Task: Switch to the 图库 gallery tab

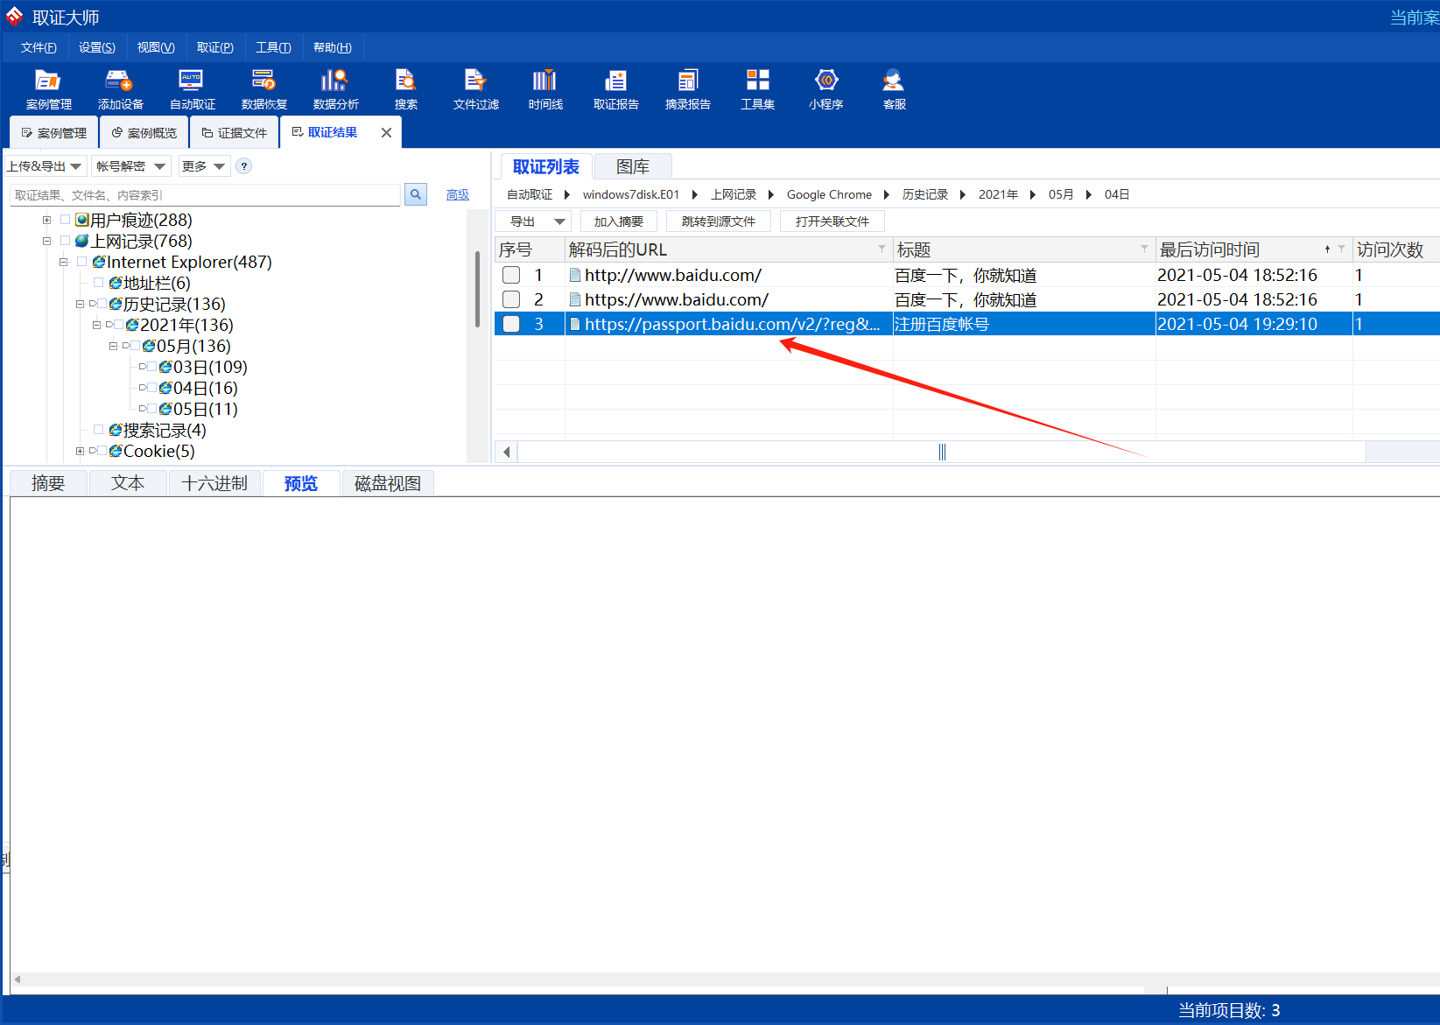Action: point(633,166)
